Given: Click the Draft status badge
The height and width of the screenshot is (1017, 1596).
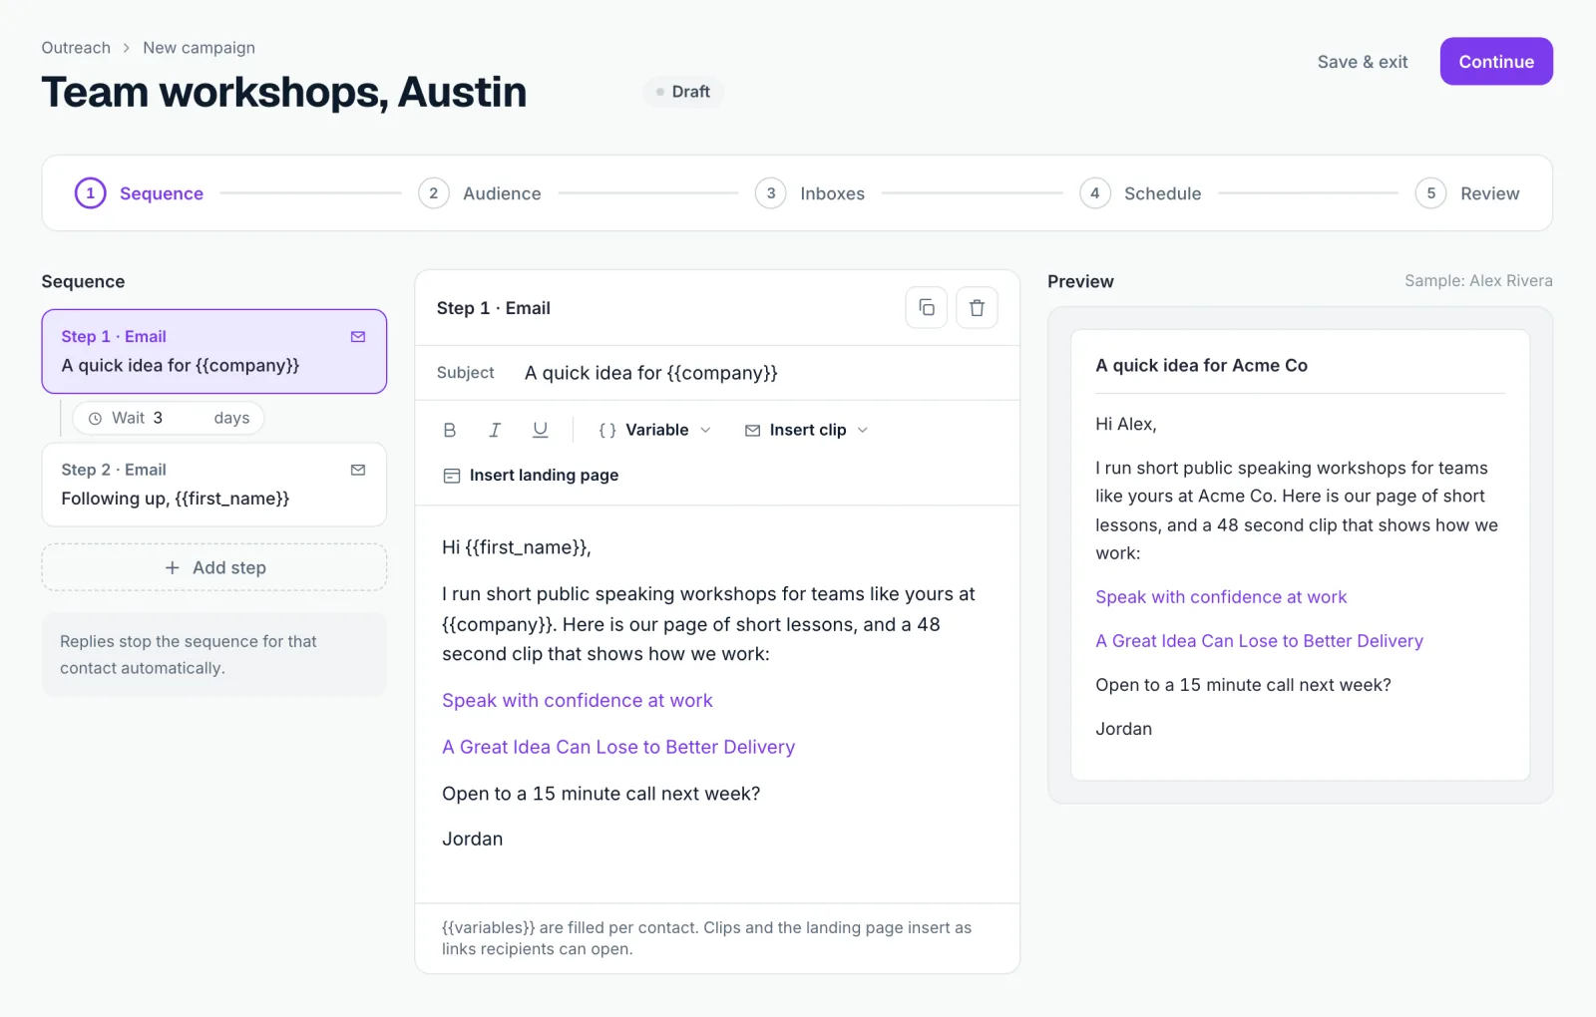Looking at the screenshot, I should [683, 92].
